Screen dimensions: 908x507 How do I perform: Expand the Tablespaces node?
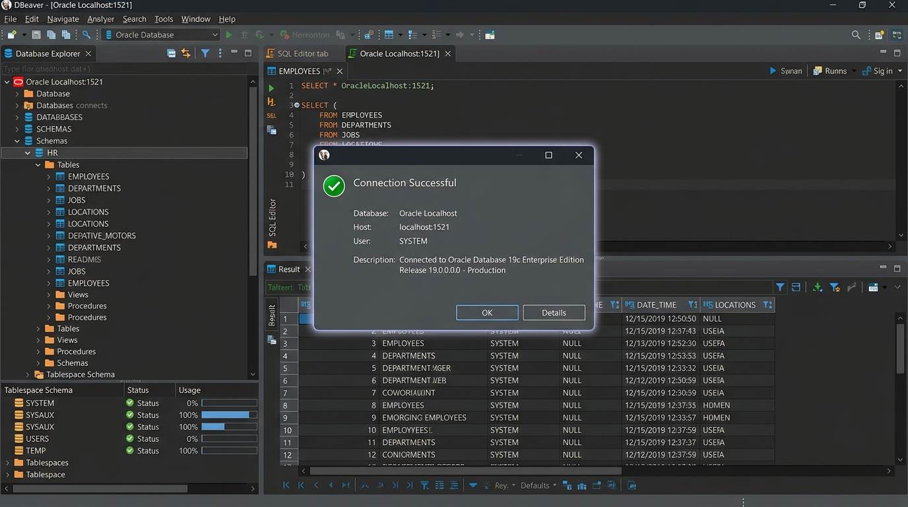tap(7, 463)
